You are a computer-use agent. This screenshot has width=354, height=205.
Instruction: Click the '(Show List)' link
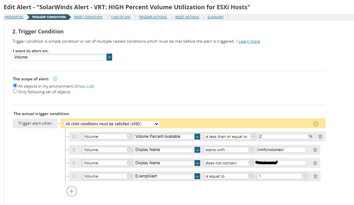click(x=84, y=86)
